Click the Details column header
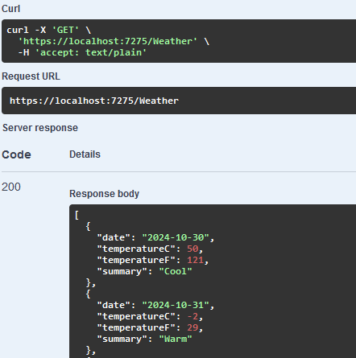The height and width of the screenshot is (358, 356). pos(85,154)
